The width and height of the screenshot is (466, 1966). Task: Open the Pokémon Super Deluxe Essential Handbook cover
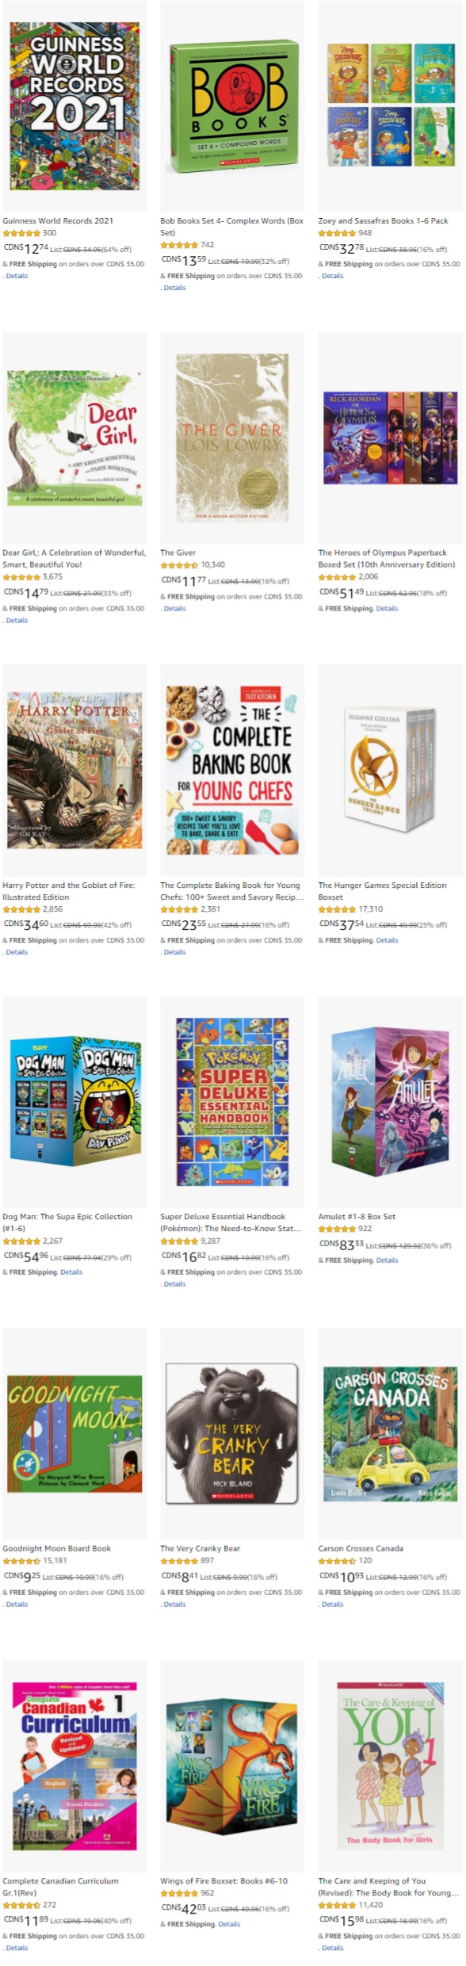coord(232,1103)
